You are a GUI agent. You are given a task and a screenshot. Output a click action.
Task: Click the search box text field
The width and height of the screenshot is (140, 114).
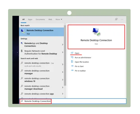(73, 101)
